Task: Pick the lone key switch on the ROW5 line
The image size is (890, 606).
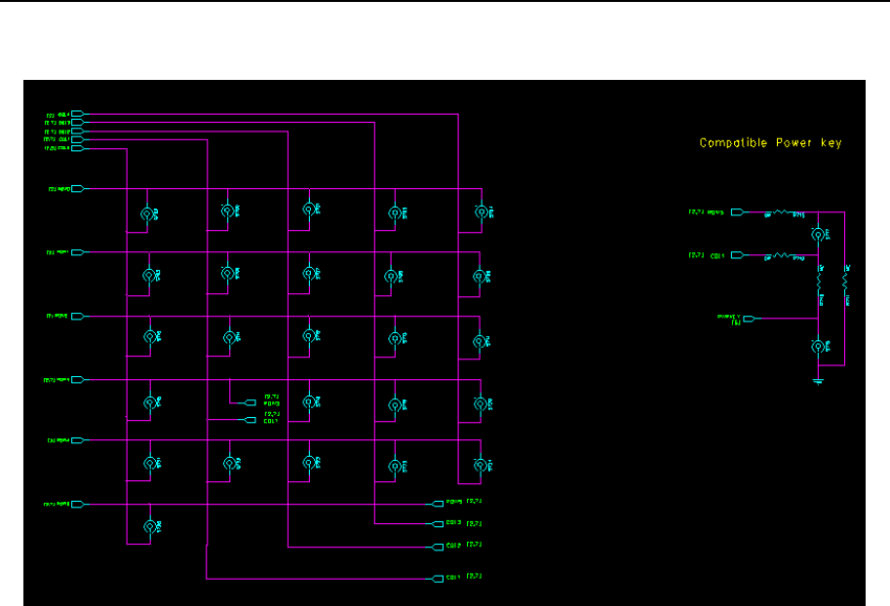Action: (150, 526)
